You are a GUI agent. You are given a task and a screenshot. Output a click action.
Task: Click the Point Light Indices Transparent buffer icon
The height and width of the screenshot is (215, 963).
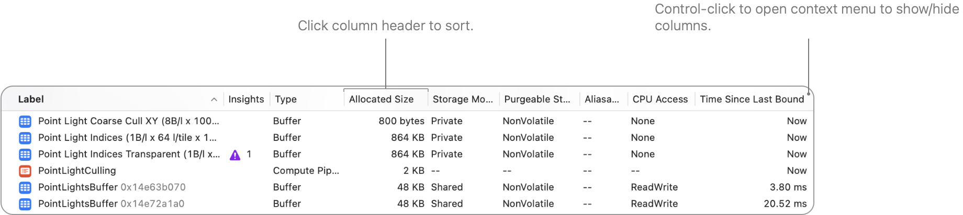click(x=25, y=154)
